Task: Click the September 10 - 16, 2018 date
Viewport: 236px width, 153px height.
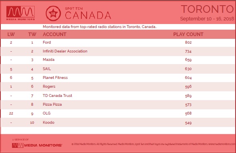Action: click(x=207, y=19)
